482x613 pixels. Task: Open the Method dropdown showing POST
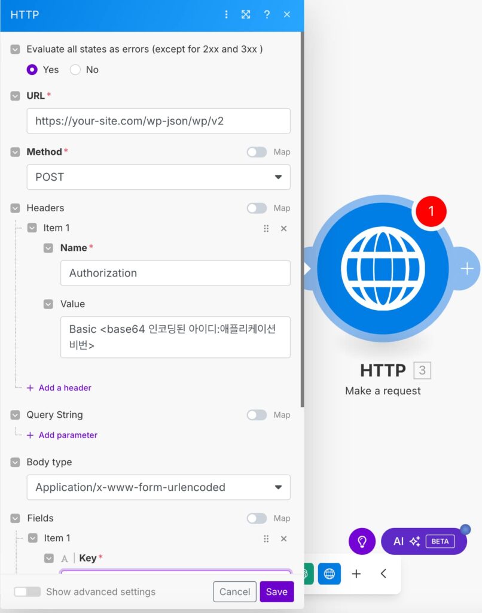click(158, 177)
